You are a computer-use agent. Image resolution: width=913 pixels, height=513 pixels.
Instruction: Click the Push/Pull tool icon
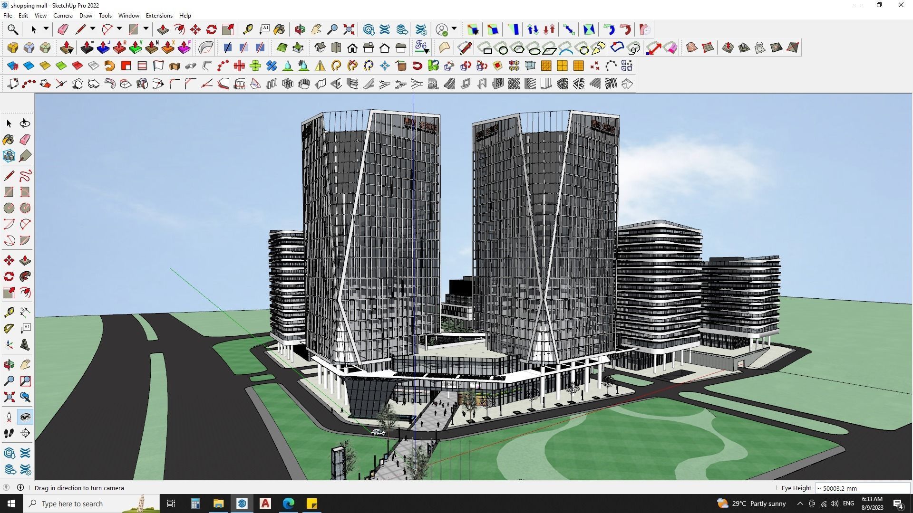[163, 29]
